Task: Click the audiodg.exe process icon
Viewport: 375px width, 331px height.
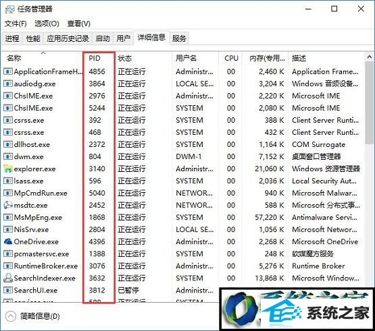Action: (8, 84)
